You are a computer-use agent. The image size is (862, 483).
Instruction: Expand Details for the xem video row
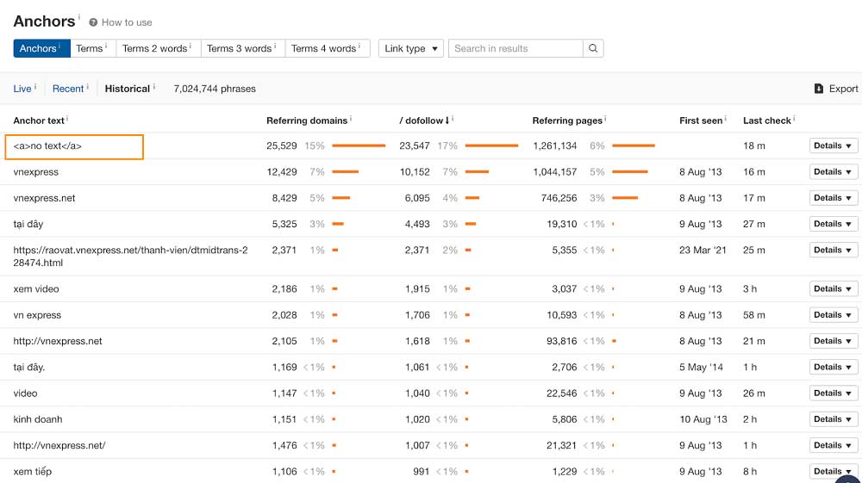pyautogui.click(x=833, y=289)
